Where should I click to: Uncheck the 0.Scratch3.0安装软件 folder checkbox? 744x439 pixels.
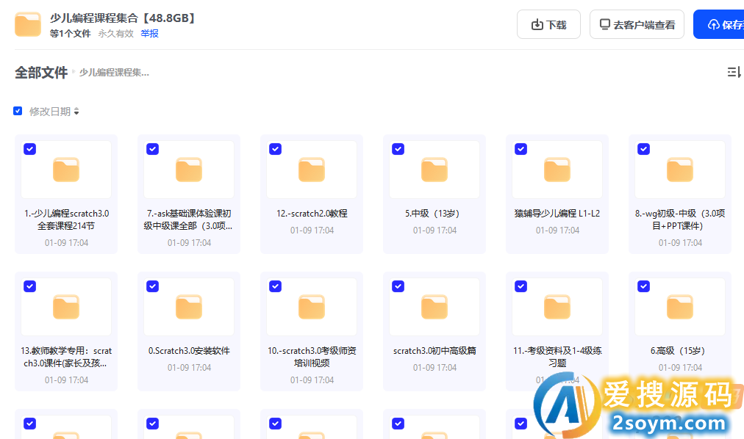(x=153, y=286)
